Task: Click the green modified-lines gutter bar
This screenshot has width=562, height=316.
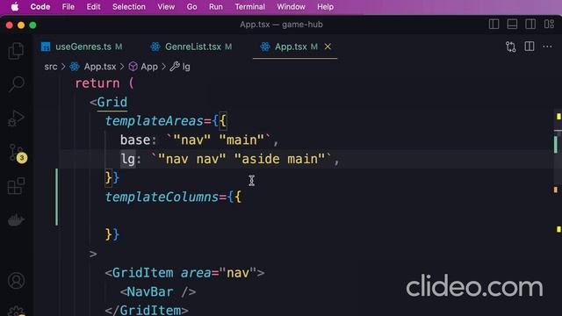Action: [x=56, y=197]
